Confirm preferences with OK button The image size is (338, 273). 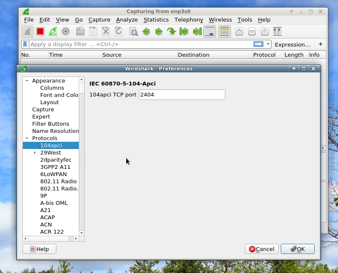(297, 249)
